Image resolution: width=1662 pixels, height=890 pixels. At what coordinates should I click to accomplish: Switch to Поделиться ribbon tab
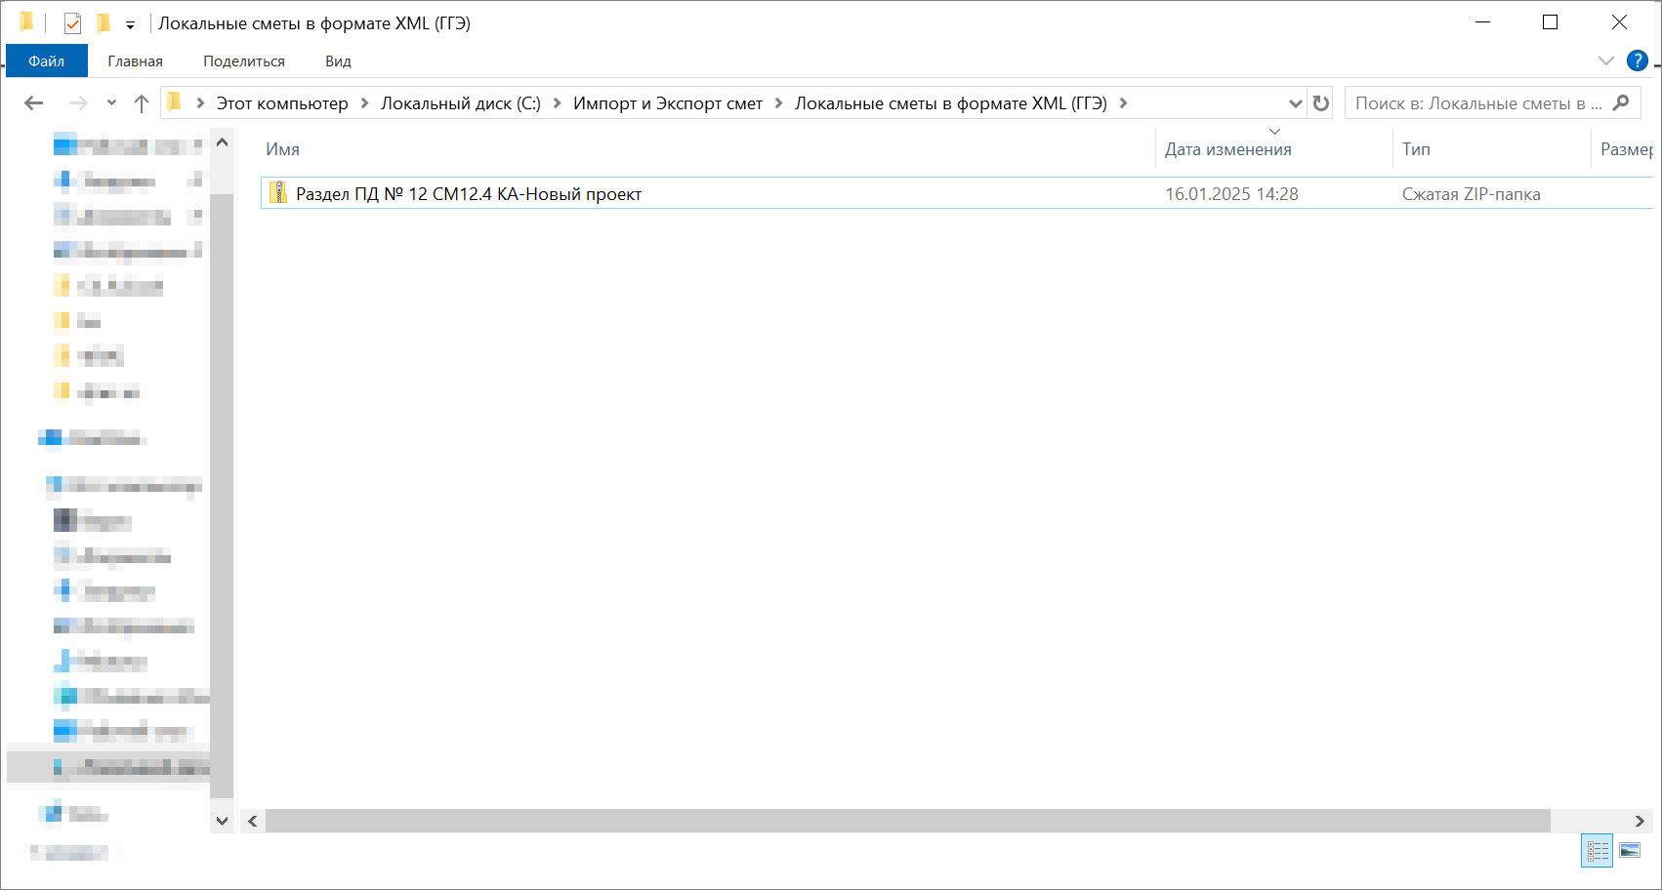pos(244,61)
